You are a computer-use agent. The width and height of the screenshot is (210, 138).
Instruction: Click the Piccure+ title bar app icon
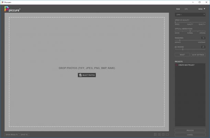2,2
